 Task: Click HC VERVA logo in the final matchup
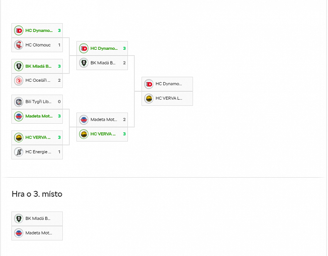pyautogui.click(x=149, y=98)
